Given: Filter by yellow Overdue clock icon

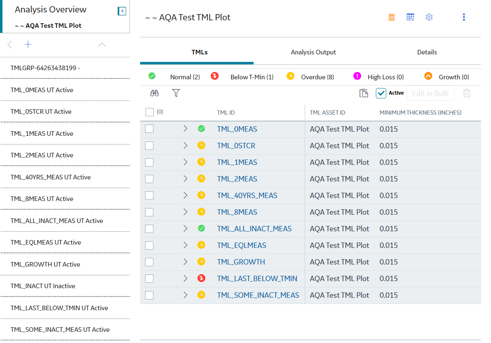Looking at the screenshot, I should tap(290, 76).
